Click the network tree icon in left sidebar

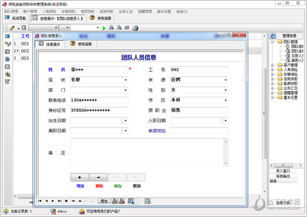(x=7, y=44)
